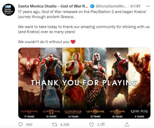View the 4,295 retweets count
Image resolution: width=154 pixels, height=128 pixels.
pos(65,125)
